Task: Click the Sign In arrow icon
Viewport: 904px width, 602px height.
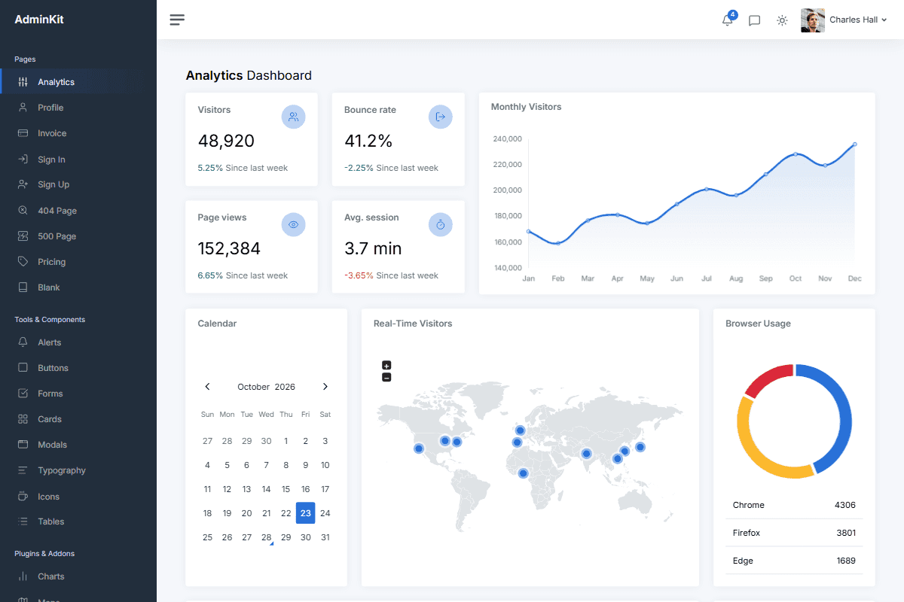Action: [x=23, y=160]
